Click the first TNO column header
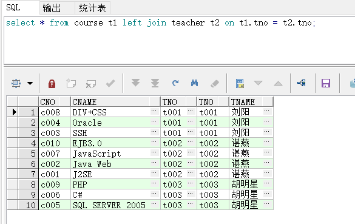This screenshot has height=224, width=355. click(178, 102)
